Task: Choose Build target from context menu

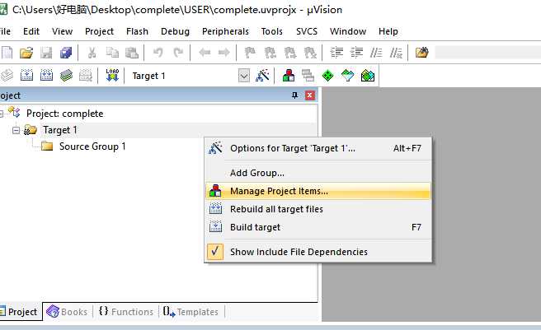Action: pos(318,227)
